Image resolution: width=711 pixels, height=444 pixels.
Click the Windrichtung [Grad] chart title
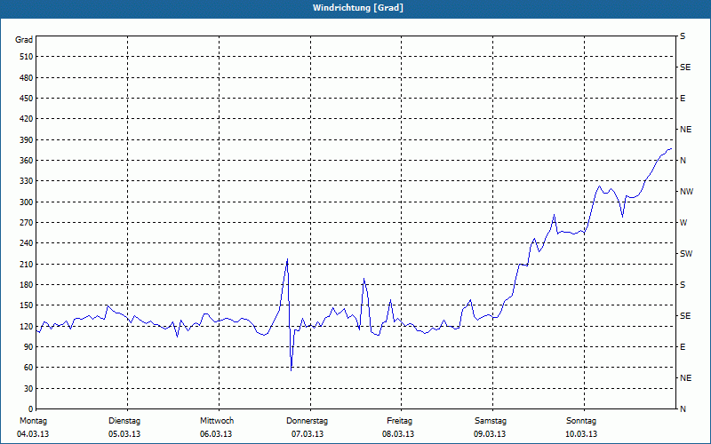358,8
